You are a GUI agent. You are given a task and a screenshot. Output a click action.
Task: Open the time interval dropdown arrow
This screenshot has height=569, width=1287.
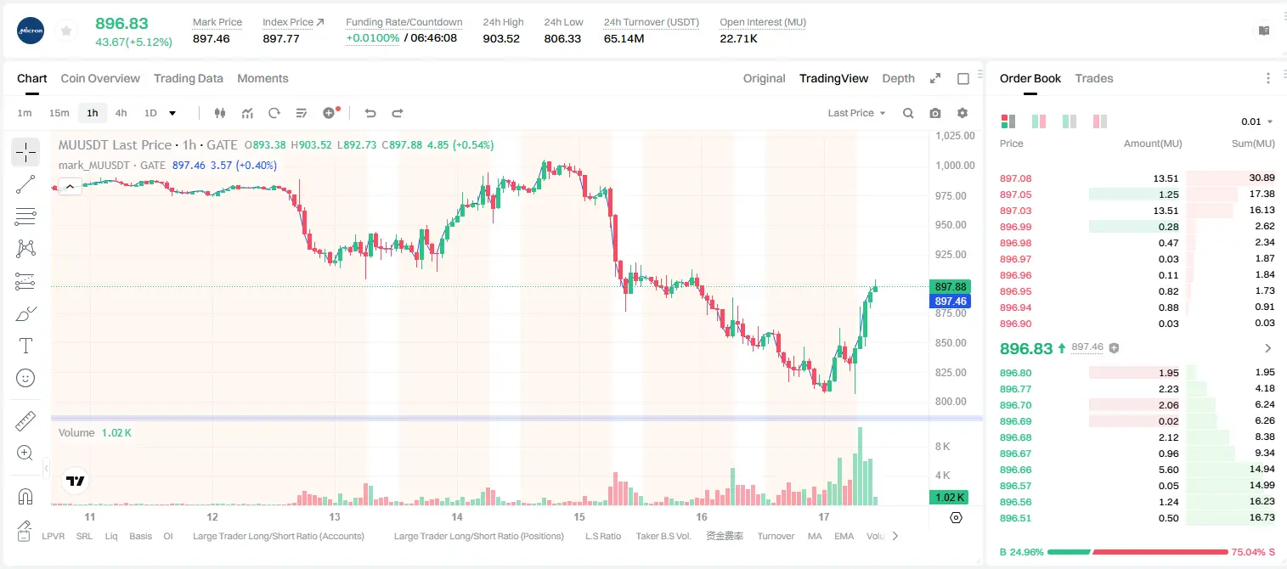172,113
